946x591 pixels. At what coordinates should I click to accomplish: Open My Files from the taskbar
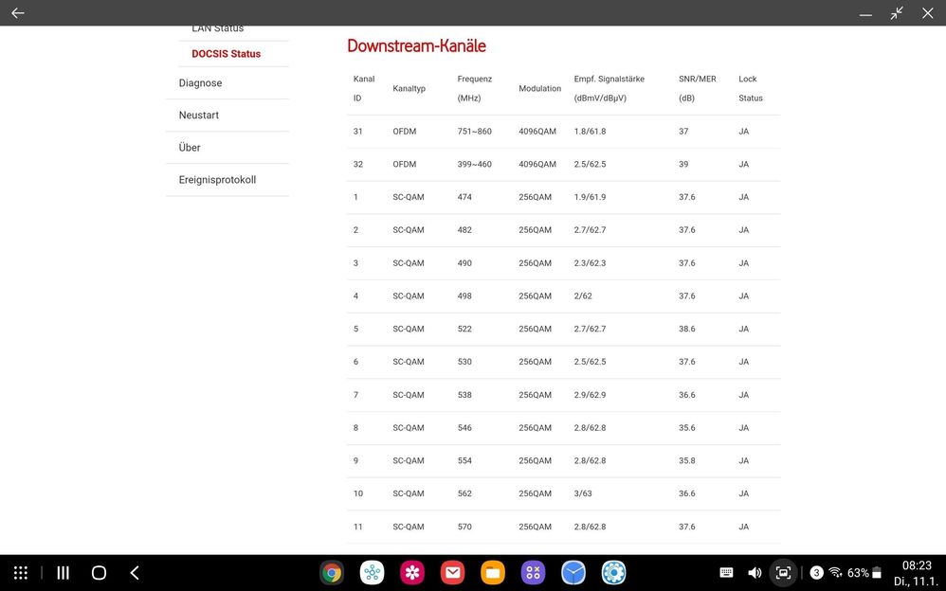(x=493, y=572)
